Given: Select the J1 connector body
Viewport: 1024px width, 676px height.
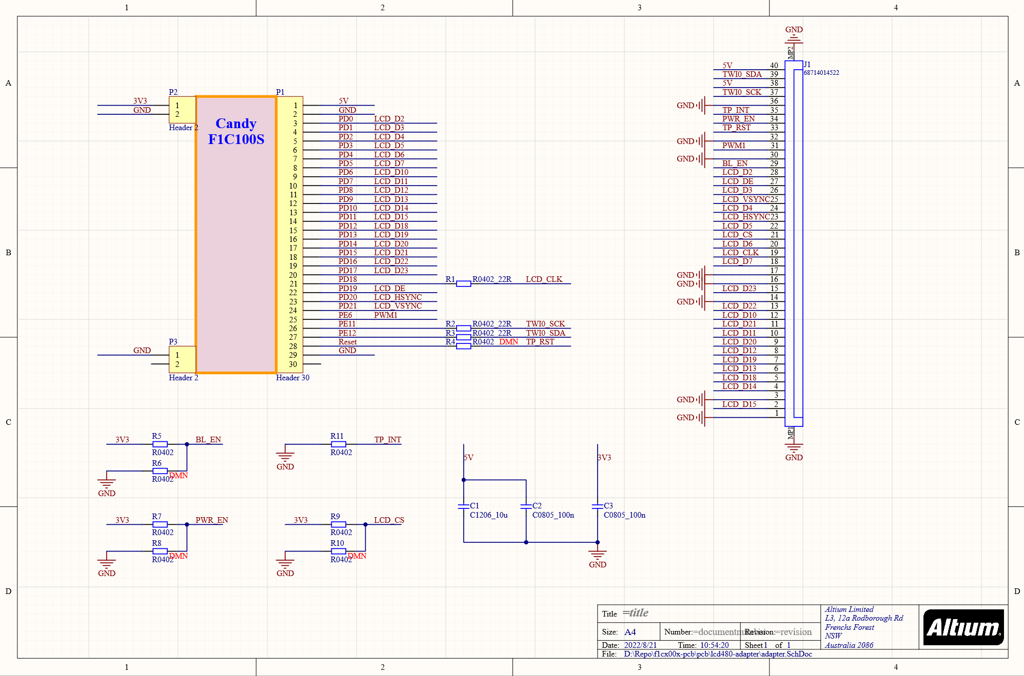Looking at the screenshot, I should (794, 243).
